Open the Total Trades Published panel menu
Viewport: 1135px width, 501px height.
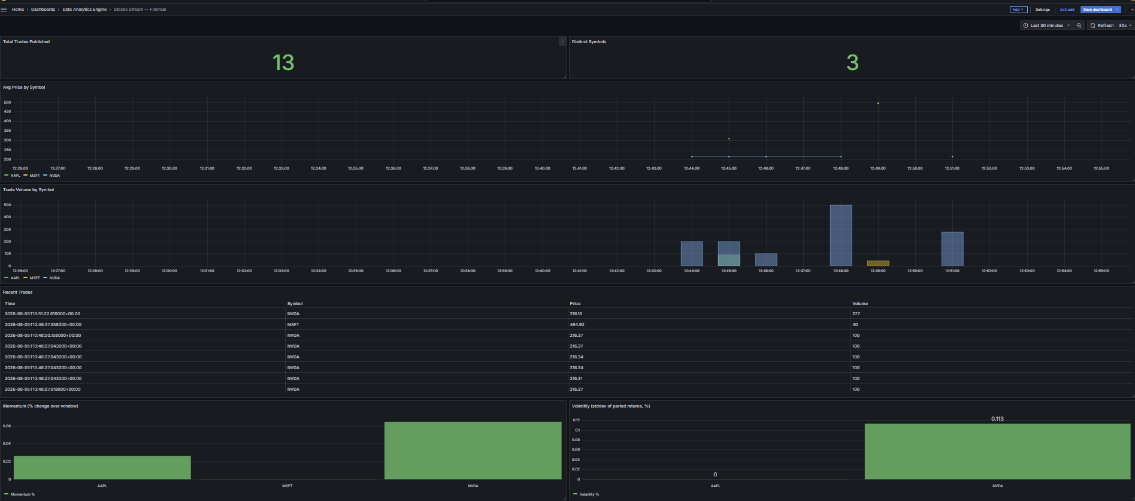562,41
